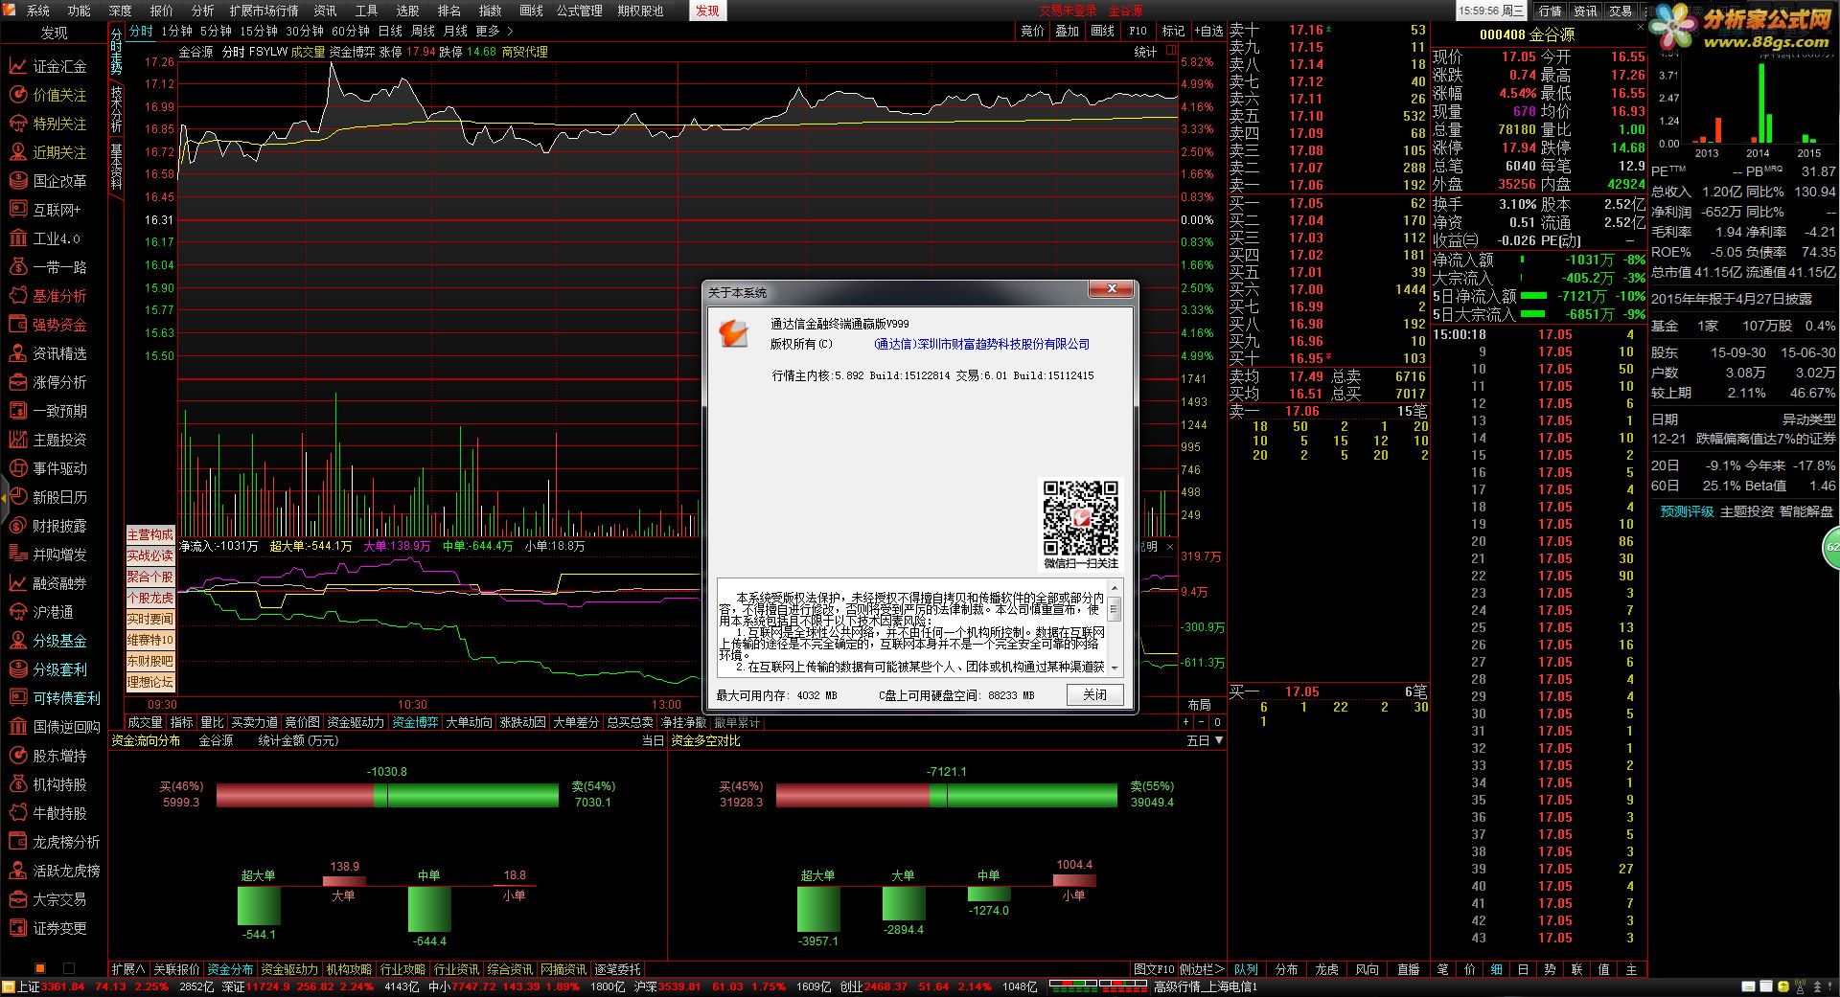Open the 系统 menu
Image resolution: width=1840 pixels, height=997 pixels.
pos(38,11)
